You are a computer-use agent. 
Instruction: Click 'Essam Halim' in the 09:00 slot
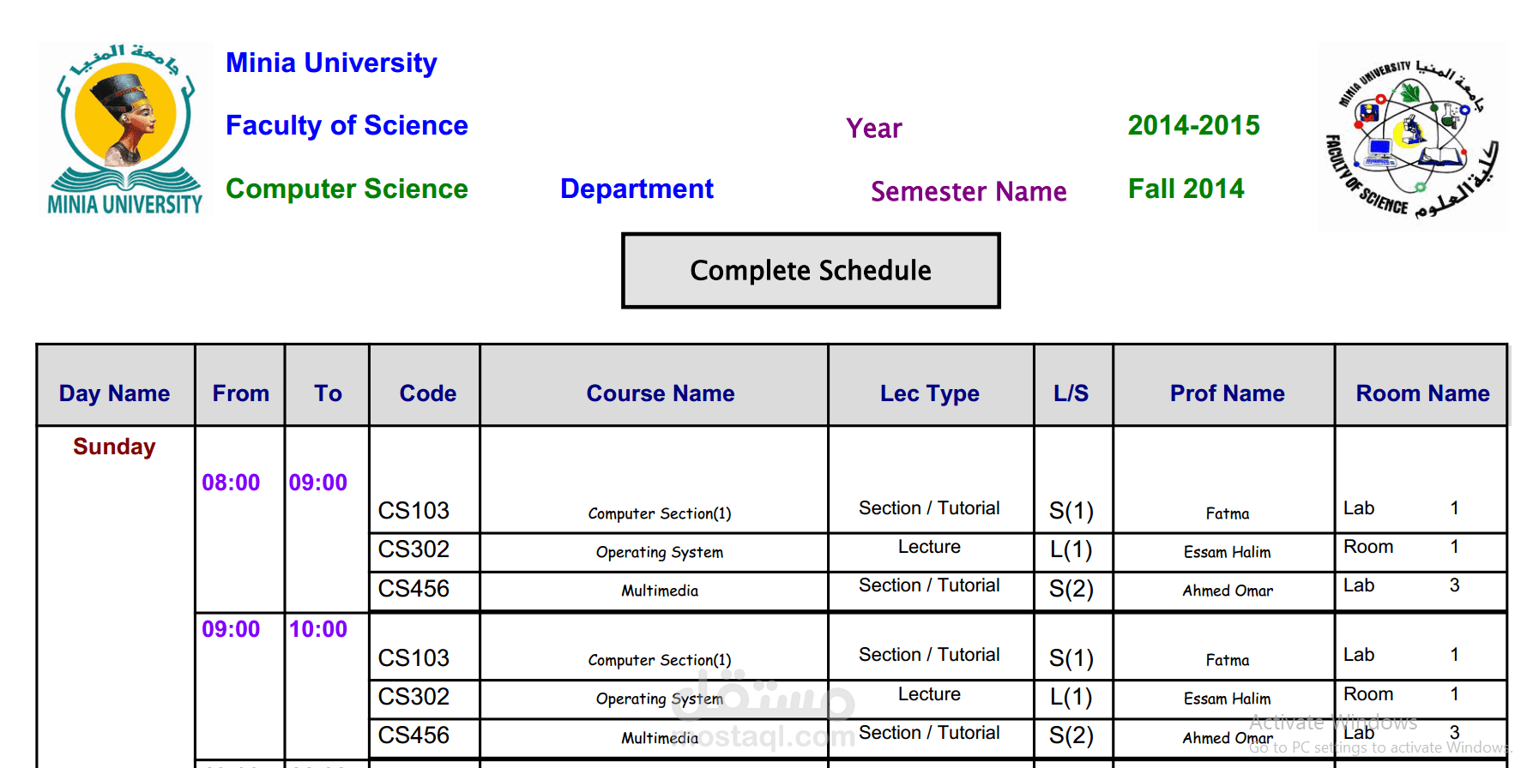(1228, 699)
